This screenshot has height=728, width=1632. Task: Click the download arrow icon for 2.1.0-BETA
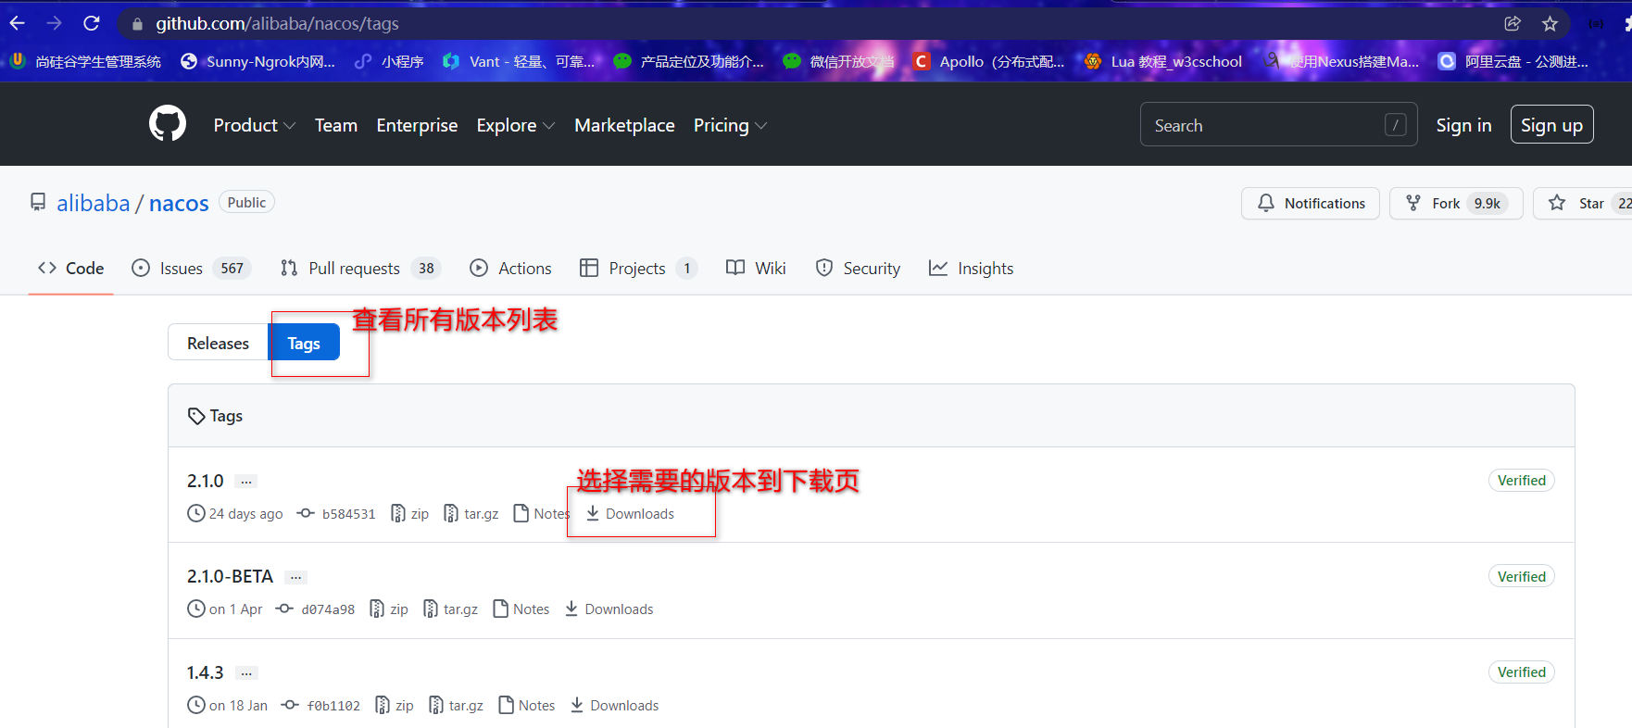click(x=571, y=609)
